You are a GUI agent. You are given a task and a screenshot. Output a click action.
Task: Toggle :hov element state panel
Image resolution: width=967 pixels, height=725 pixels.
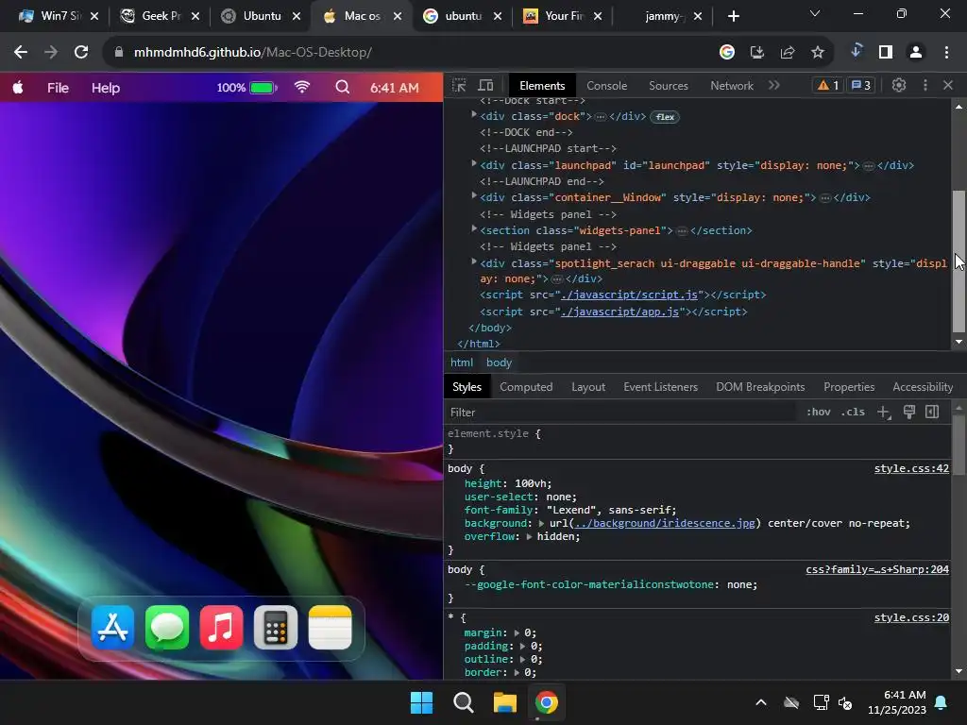point(819,412)
